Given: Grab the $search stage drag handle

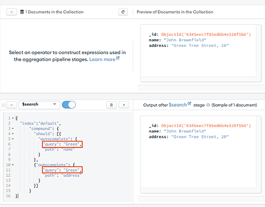Looking at the screenshot, I should coord(3,105).
